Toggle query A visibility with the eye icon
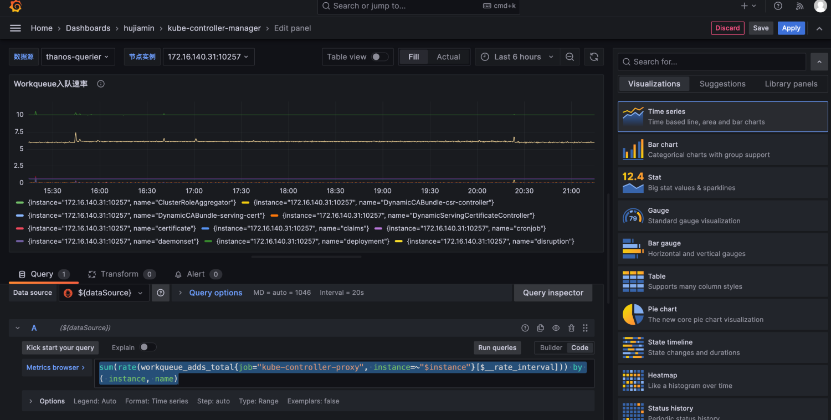The height and width of the screenshot is (420, 831). pos(556,328)
